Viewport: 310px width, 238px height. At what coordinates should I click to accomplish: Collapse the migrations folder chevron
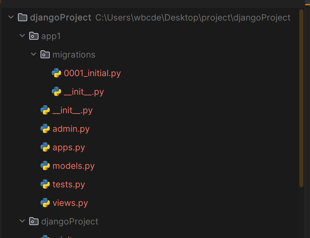[x=34, y=55]
